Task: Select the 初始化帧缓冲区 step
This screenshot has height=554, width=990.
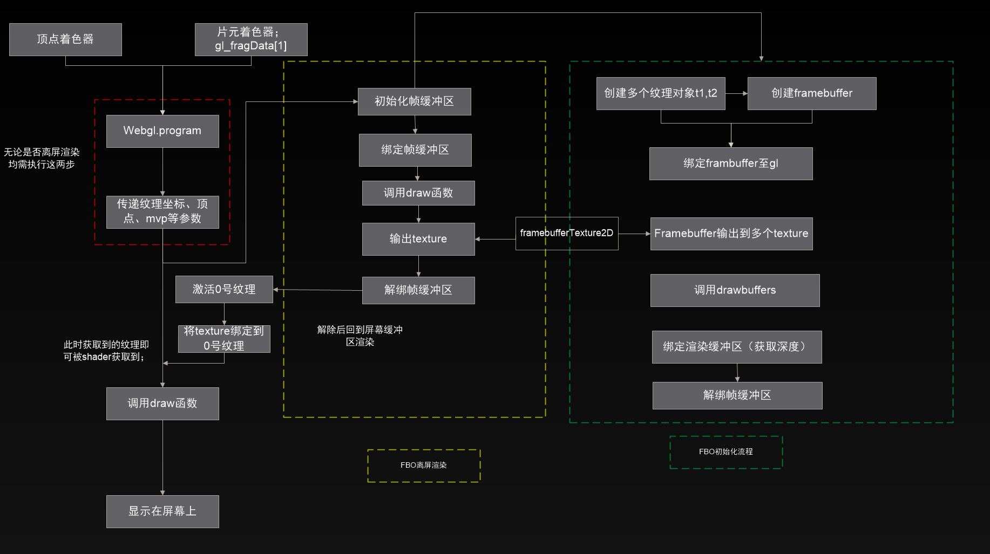Action: point(413,101)
